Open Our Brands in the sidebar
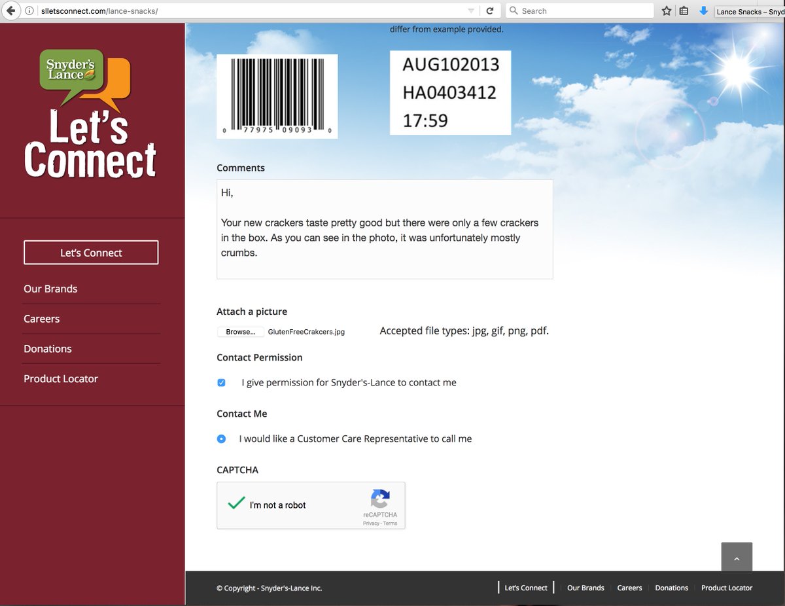Image resolution: width=785 pixels, height=606 pixels. [x=50, y=289]
